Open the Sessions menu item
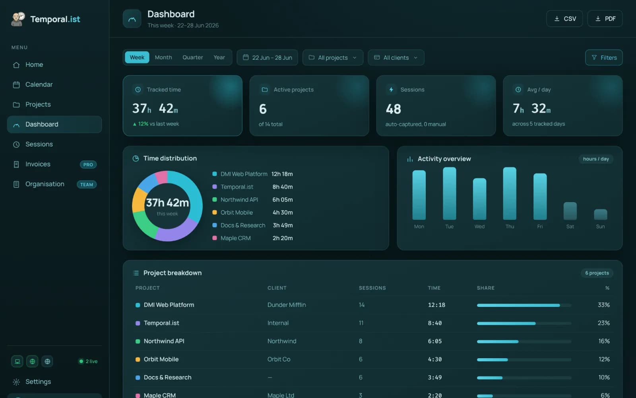This screenshot has width=636, height=398. (x=54, y=144)
